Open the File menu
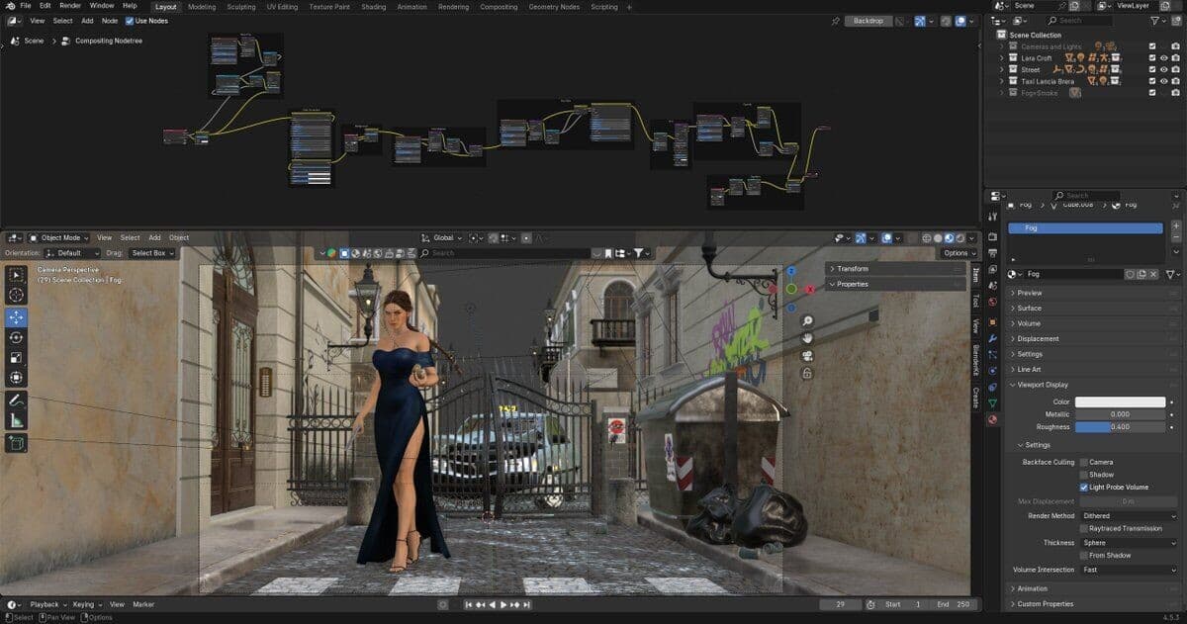 tap(26, 6)
